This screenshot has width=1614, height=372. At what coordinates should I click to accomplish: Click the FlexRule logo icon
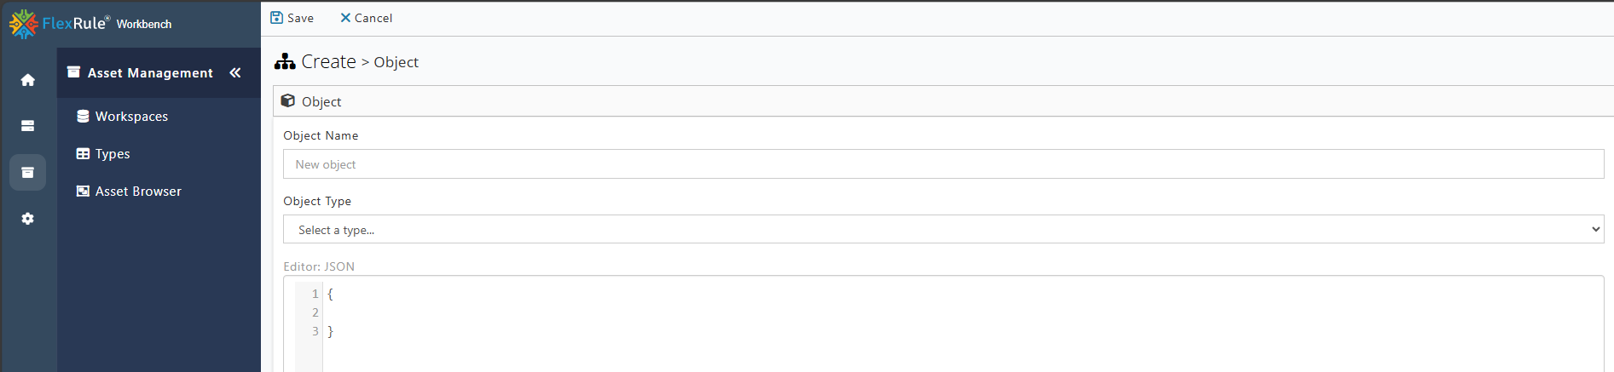coord(23,24)
